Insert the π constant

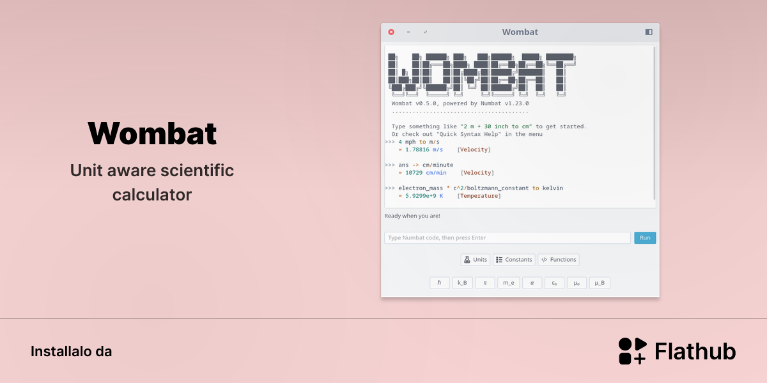pos(485,282)
